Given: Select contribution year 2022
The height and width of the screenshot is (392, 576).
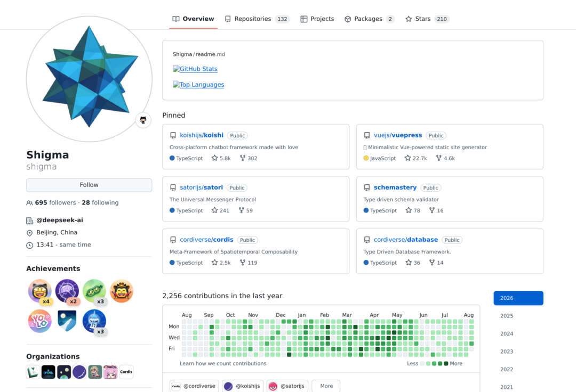Looking at the screenshot, I should point(518,369).
